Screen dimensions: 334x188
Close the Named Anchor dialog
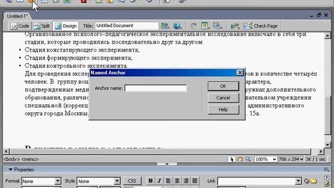click(x=240, y=73)
